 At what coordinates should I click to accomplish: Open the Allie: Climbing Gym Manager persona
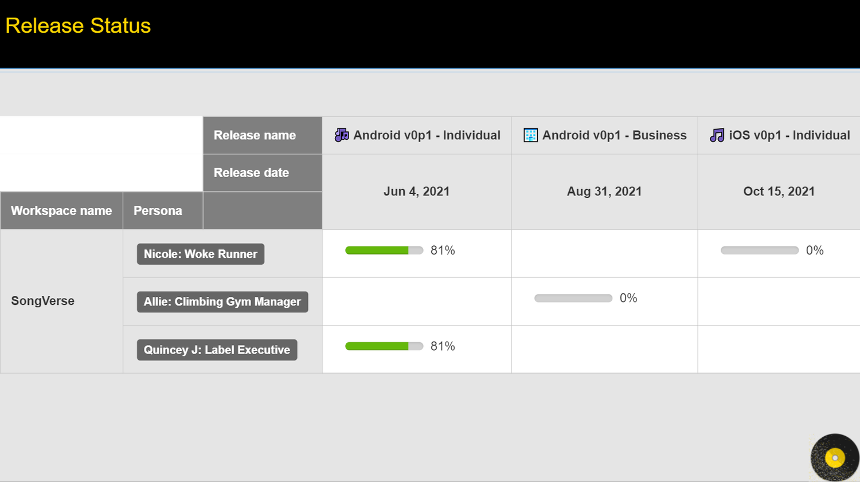pyautogui.click(x=222, y=301)
